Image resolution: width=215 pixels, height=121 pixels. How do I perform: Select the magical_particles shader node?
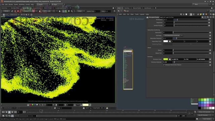[128, 70]
